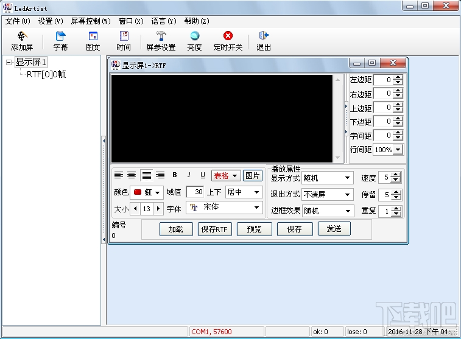
Task: Collapse the 显示屏1 tree node
Action: 9,62
